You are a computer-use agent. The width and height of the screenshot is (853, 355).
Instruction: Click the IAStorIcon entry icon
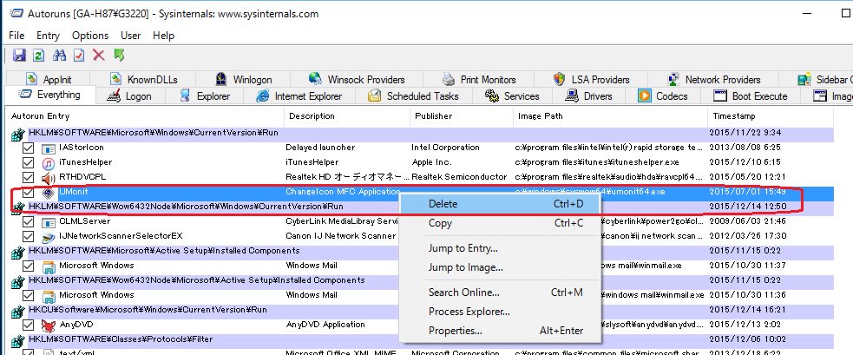click(49, 148)
